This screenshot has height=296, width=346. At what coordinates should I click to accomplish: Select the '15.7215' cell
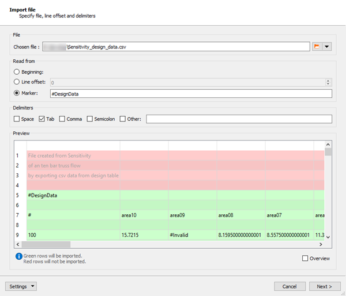pos(144,235)
